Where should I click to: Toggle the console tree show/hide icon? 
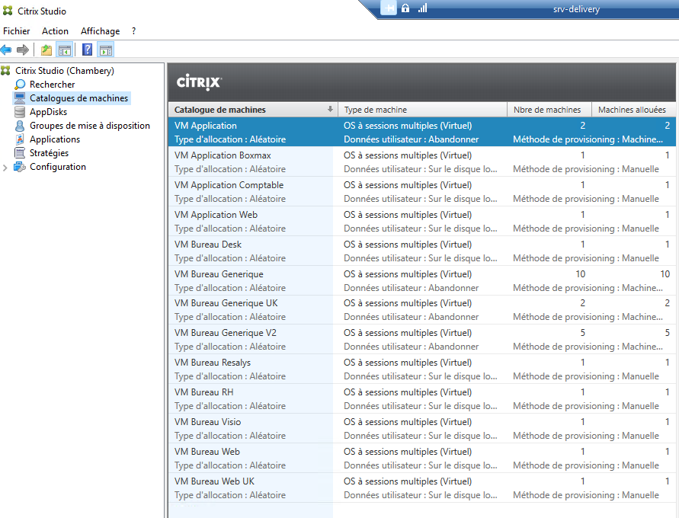point(65,50)
